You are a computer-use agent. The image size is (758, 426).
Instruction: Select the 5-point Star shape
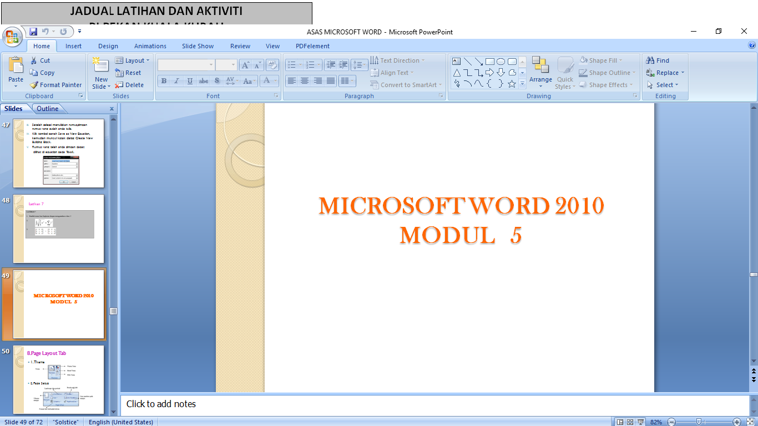pos(512,84)
